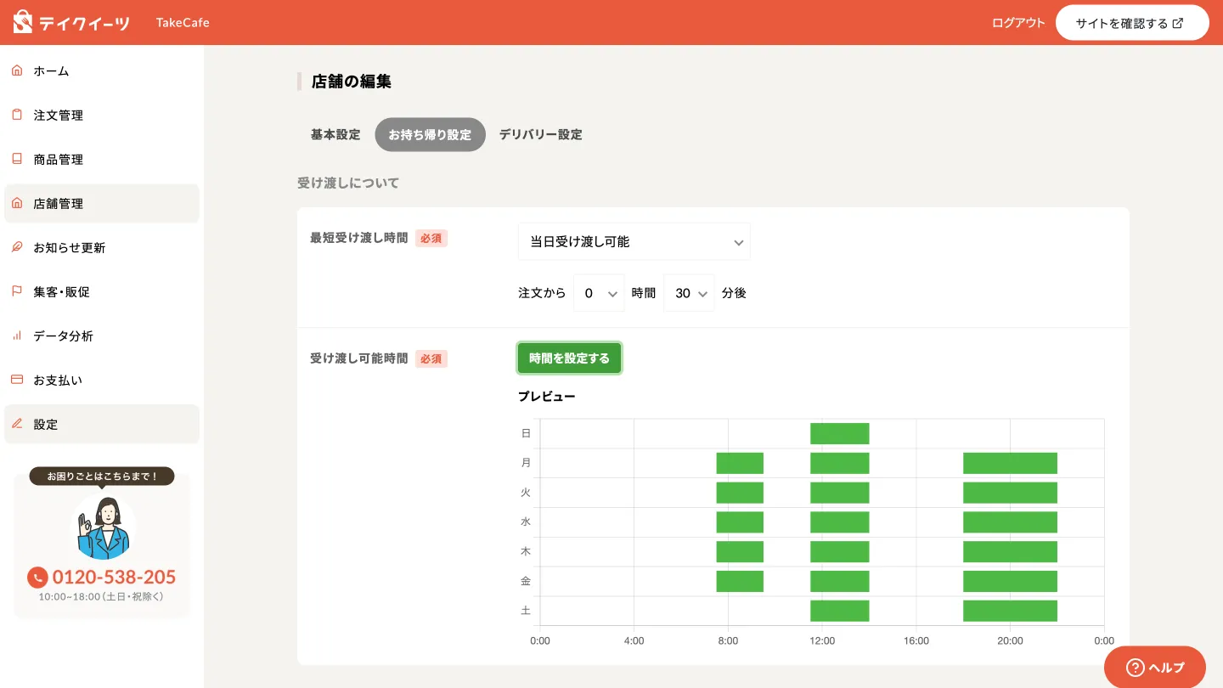The image size is (1223, 688).
Task: Click the megaphone icon for お知らせ更新
Action: [x=17, y=247]
